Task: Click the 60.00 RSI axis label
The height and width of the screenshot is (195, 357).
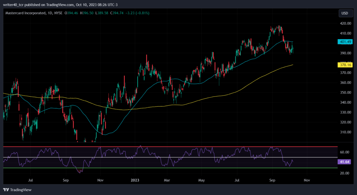Action: coord(345,152)
